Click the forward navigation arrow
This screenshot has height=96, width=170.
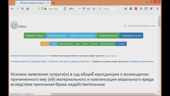(x=18, y=9)
